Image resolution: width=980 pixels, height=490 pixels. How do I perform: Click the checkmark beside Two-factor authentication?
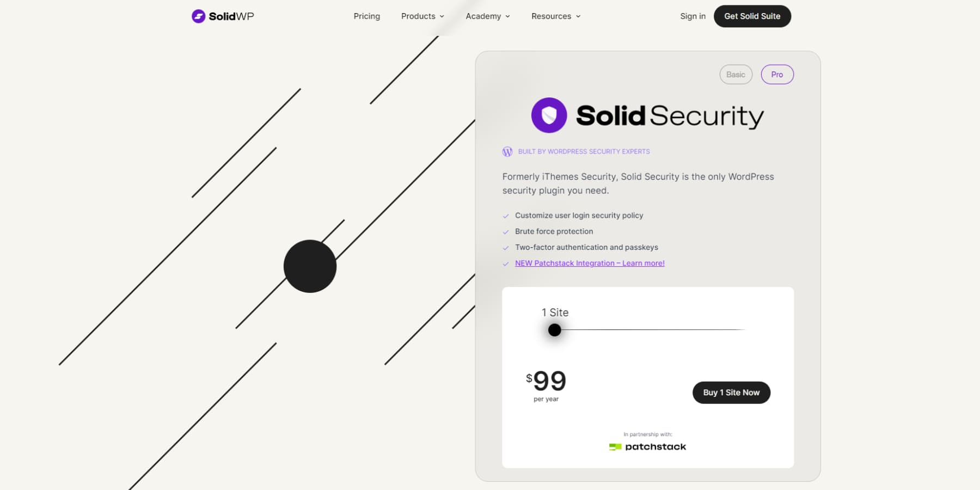coord(505,247)
